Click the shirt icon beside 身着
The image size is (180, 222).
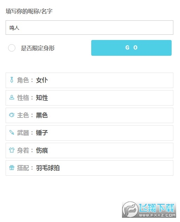tap(12, 150)
